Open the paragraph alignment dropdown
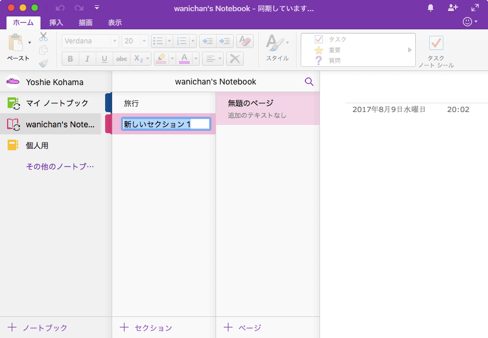The width and height of the screenshot is (488, 338). tap(213, 59)
